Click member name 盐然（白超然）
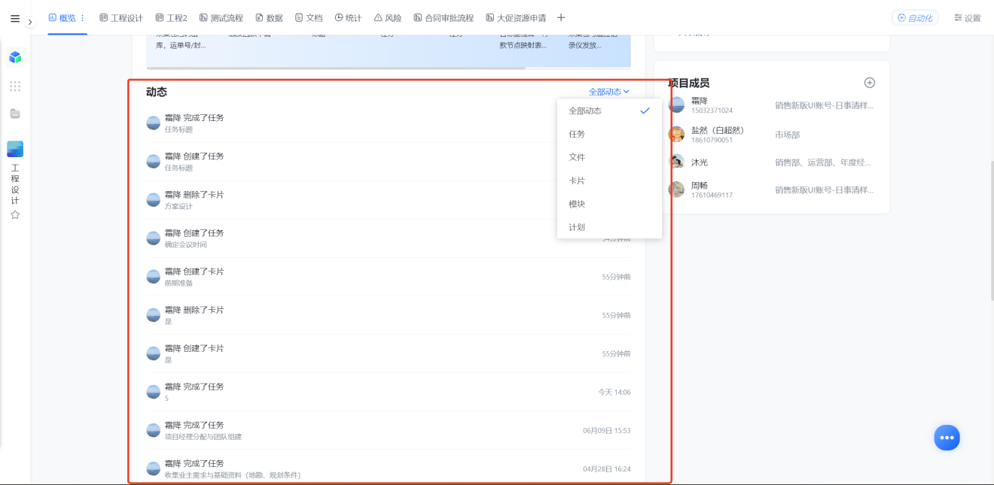This screenshot has width=994, height=485. [x=718, y=130]
